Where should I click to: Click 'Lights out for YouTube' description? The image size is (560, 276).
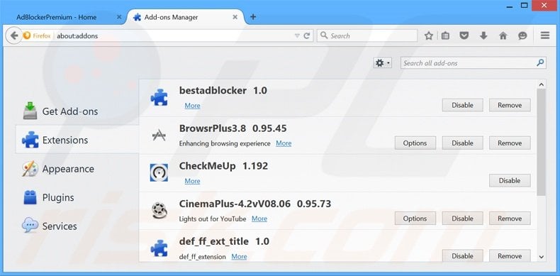click(213, 219)
